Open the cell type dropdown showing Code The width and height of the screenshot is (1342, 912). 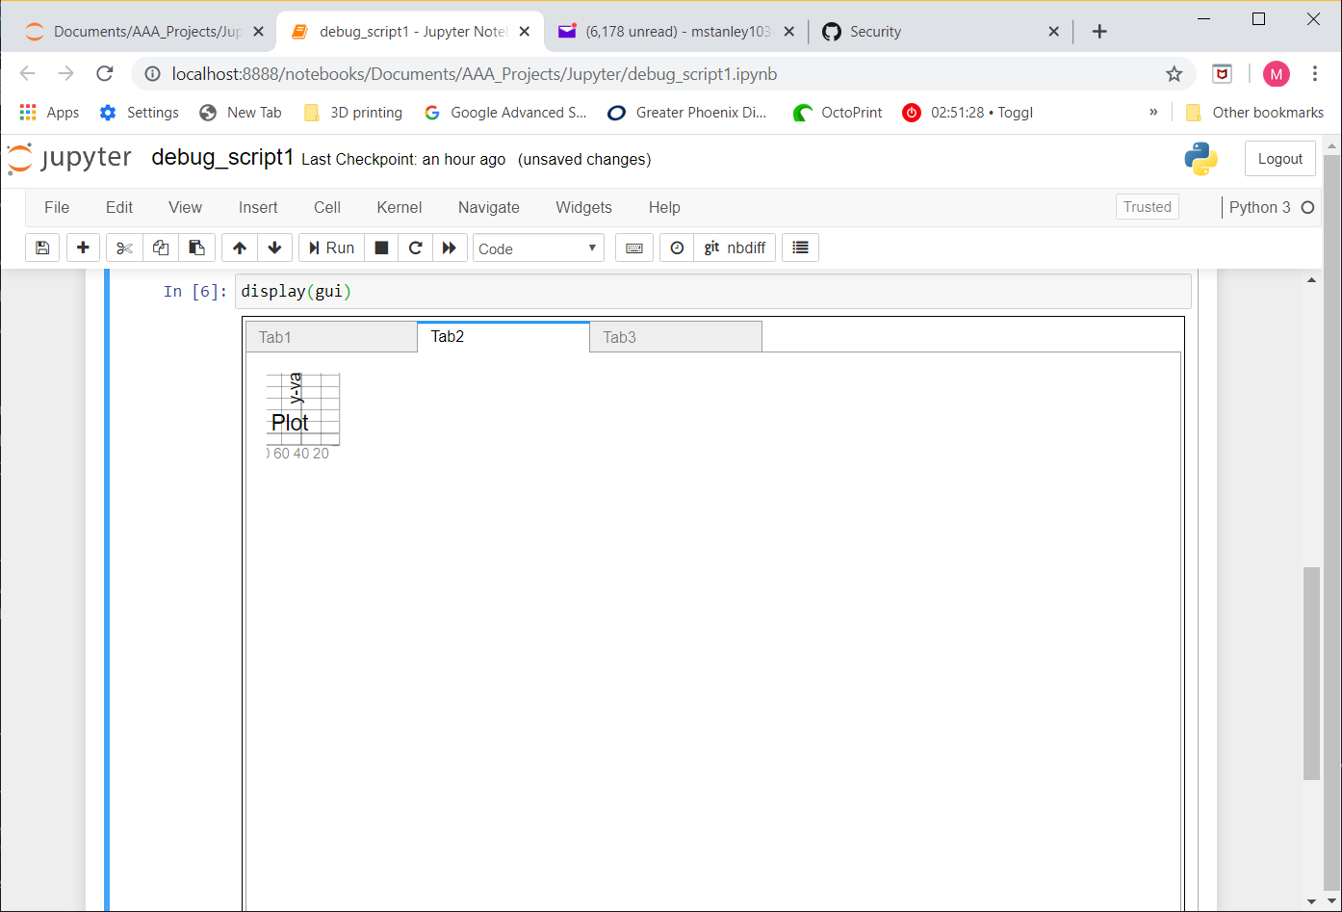(537, 248)
